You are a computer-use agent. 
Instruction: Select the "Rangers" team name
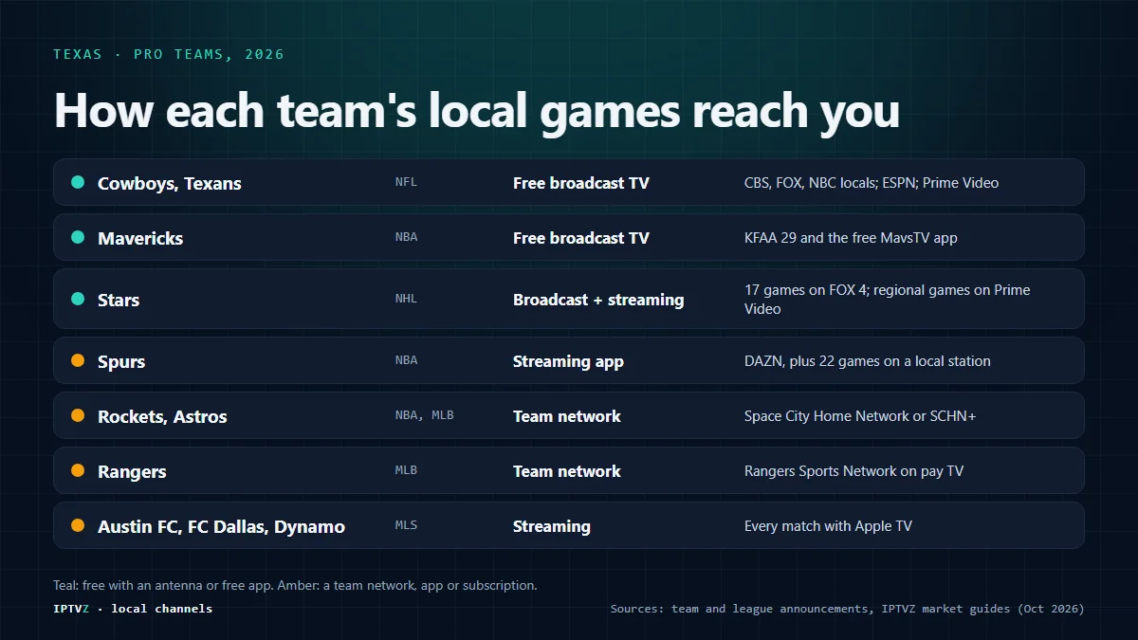pos(132,471)
